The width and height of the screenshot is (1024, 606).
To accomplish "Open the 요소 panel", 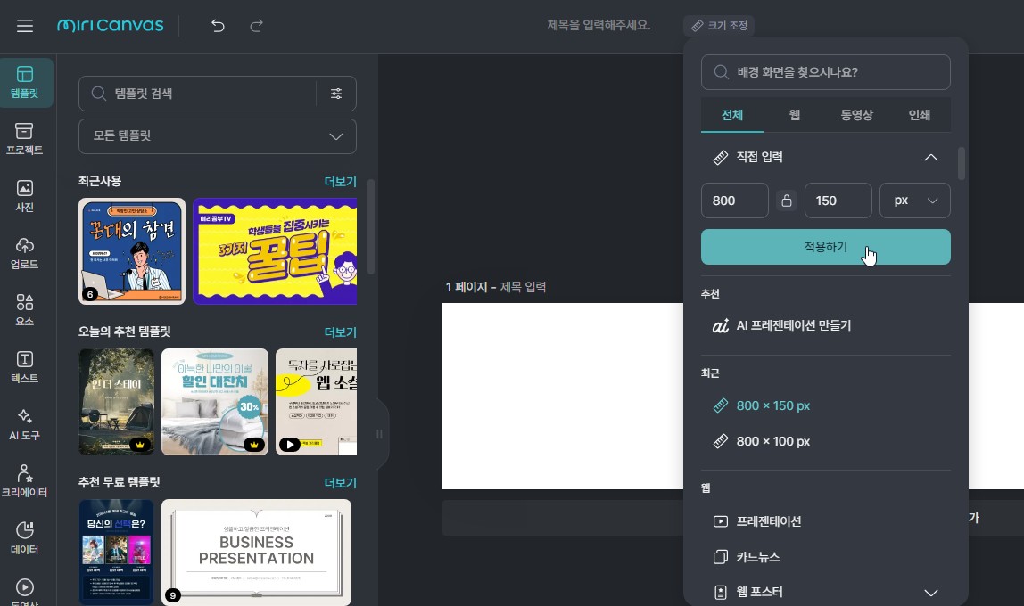I will click(24, 309).
